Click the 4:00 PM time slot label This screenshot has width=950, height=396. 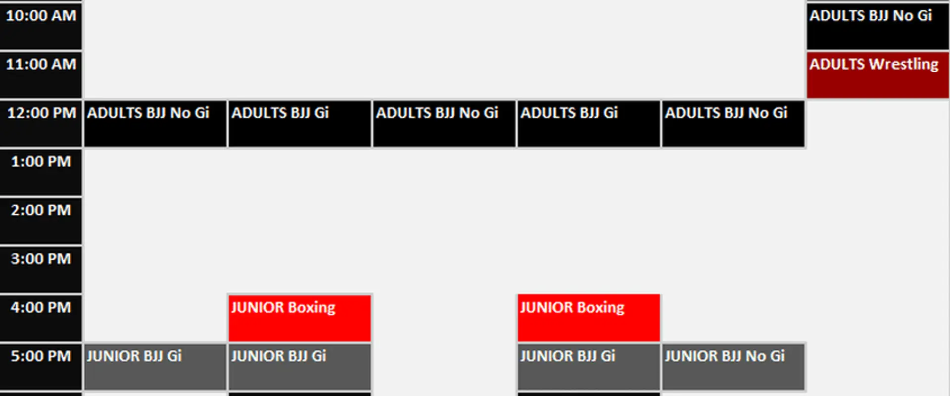click(41, 317)
